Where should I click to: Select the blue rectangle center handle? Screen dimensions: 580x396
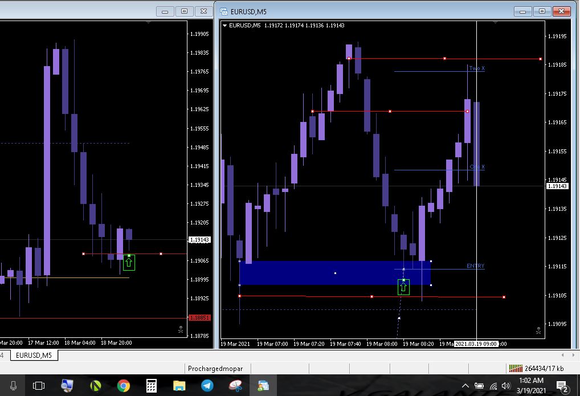(x=335, y=273)
